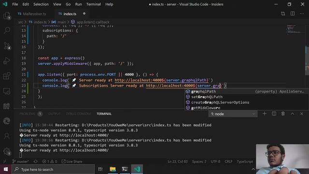Maximize the panel with the up chevron
Screen dimensions: 309x174
click(293, 114)
